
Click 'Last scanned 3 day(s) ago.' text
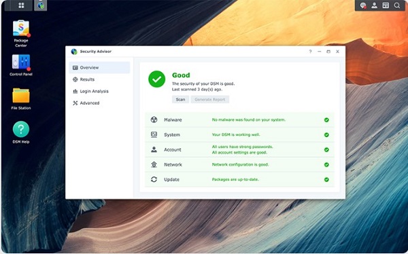point(197,90)
